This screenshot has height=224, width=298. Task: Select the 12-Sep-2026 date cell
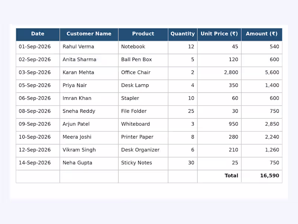pyautogui.click(x=38, y=151)
